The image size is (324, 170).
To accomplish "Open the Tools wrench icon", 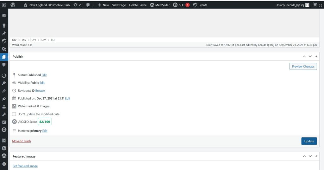I will click(4, 114).
